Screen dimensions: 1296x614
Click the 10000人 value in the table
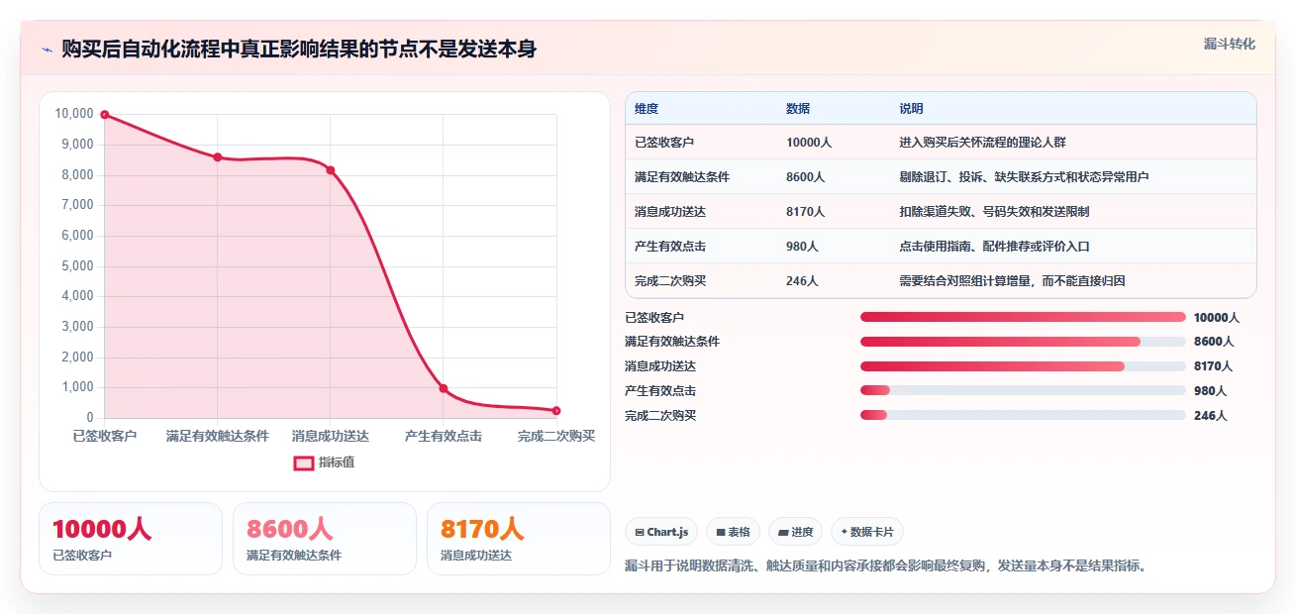[x=809, y=143]
